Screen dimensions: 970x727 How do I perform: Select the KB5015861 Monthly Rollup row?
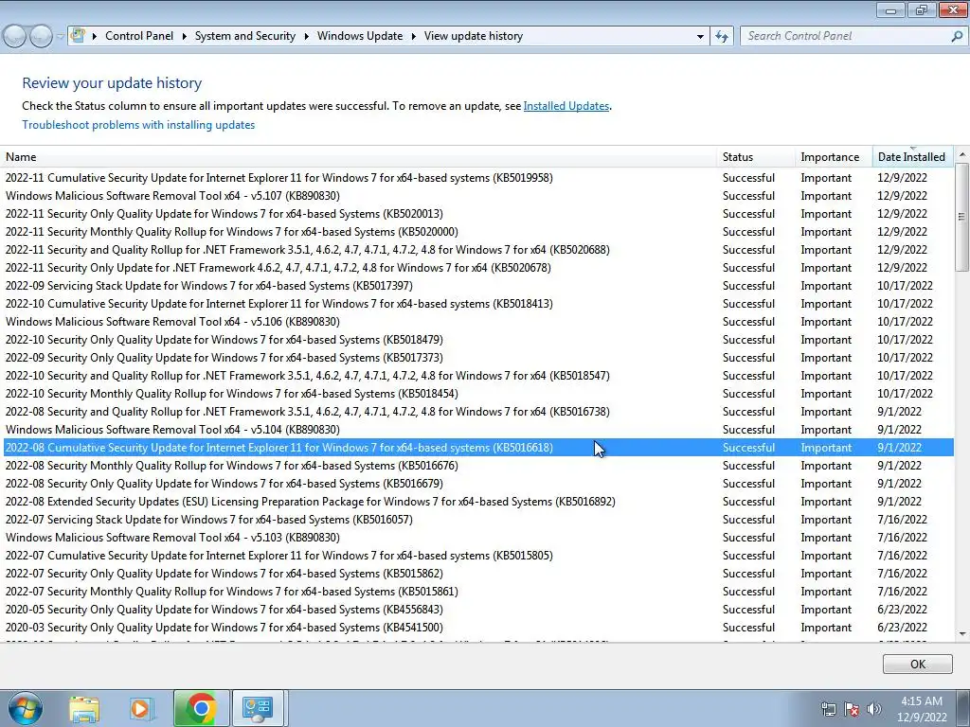pyautogui.click(x=478, y=592)
